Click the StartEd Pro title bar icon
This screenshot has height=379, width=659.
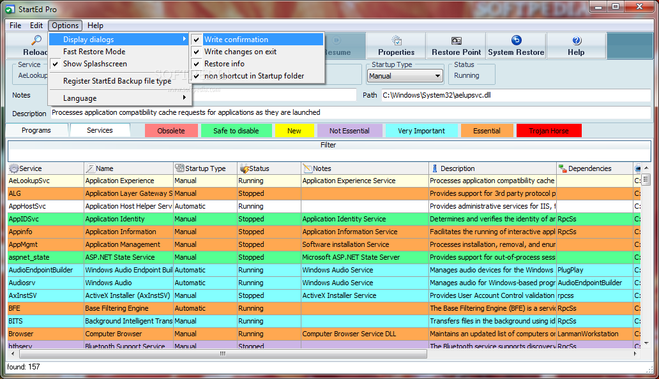tap(10, 9)
